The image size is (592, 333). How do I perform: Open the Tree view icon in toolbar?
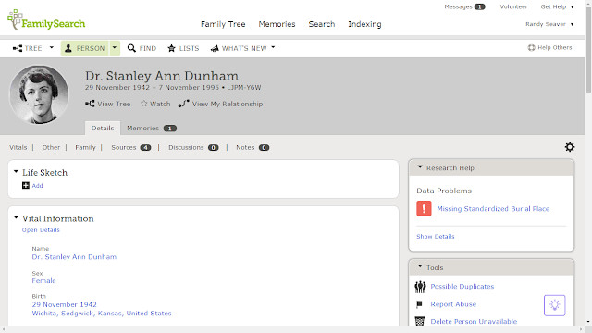18,48
